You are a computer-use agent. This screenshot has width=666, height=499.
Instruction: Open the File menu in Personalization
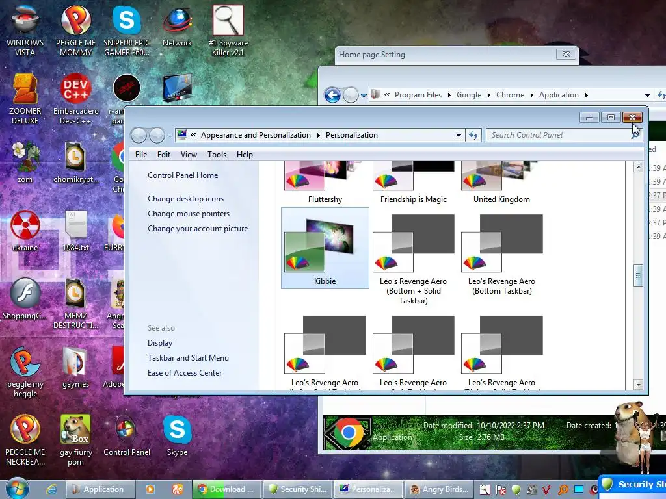point(141,155)
